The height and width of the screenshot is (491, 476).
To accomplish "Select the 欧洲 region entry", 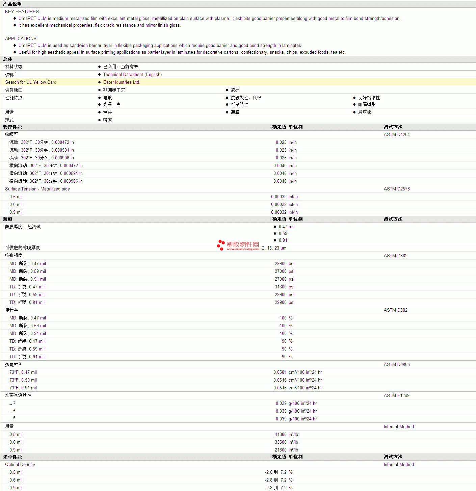I will click(235, 90).
